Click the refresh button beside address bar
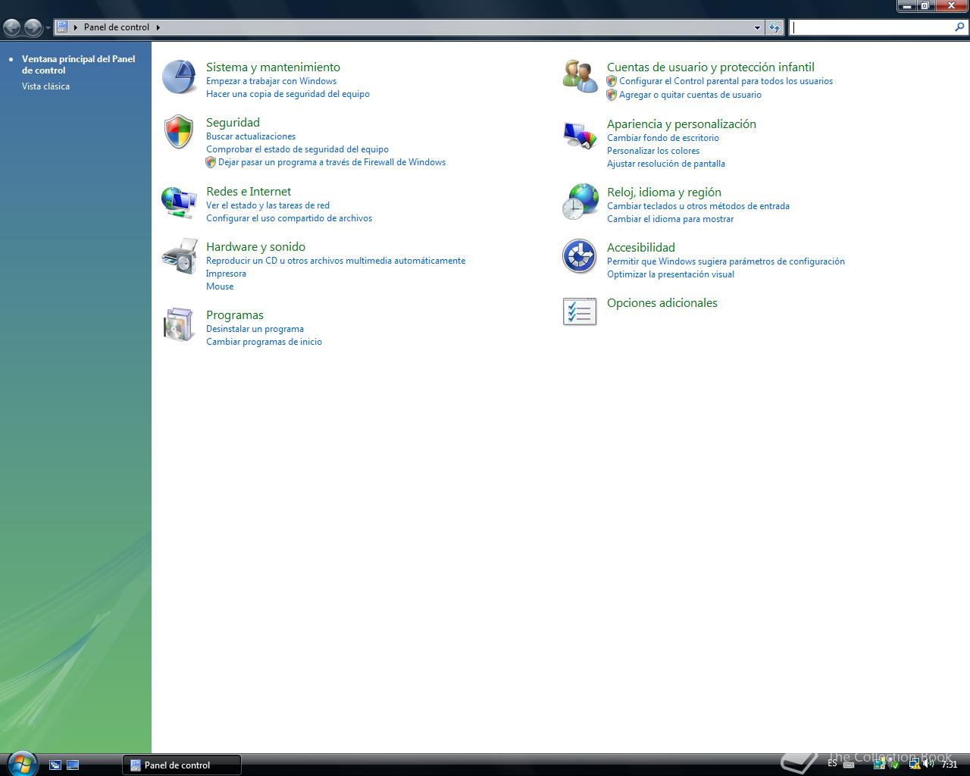 click(x=774, y=27)
